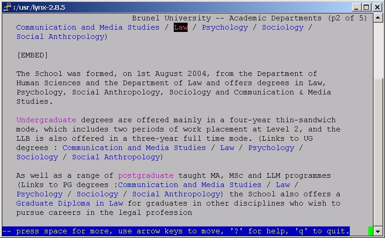Minimize the lynx terminal window
The width and height of the screenshot is (385, 238).
357,7
